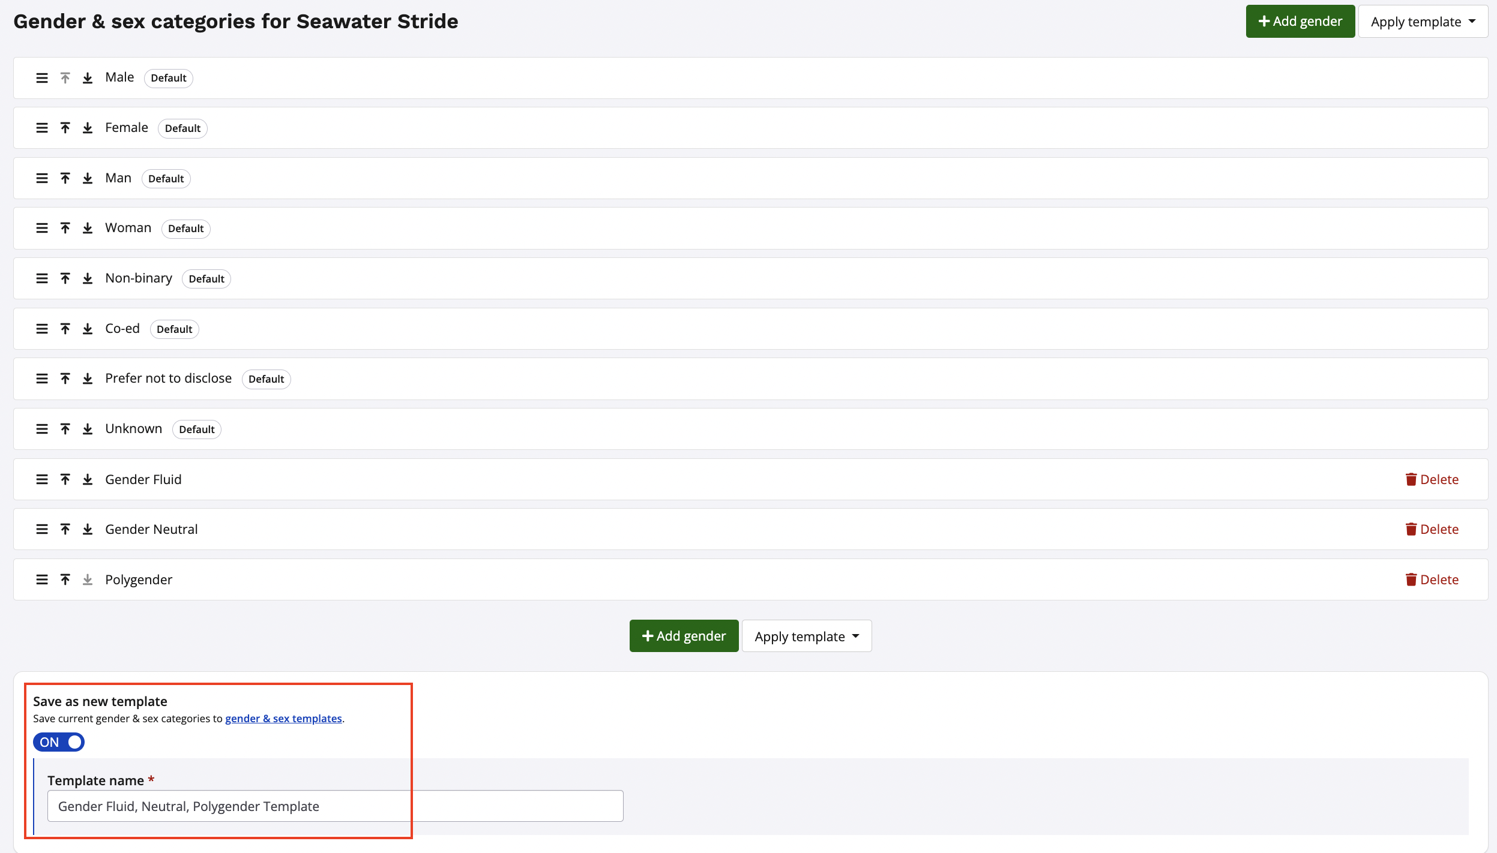
Task: Click bottom Add gender button
Action: click(684, 636)
